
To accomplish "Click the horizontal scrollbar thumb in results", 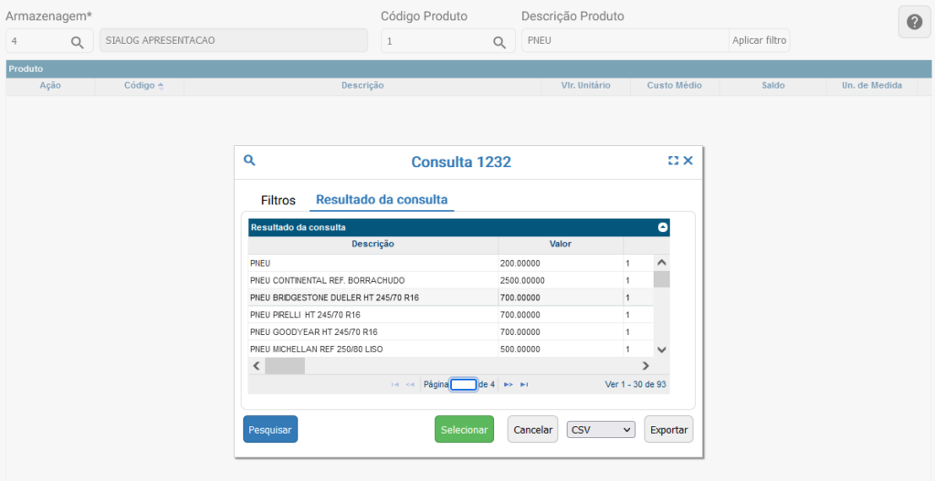I will point(285,366).
